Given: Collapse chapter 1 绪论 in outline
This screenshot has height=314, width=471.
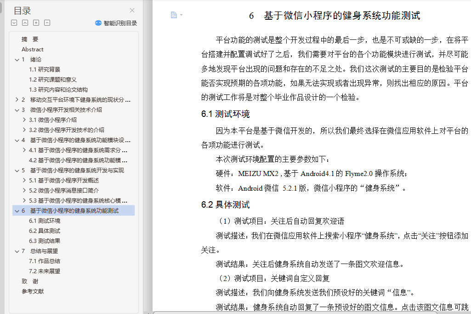Looking at the screenshot, I should click(x=17, y=60).
